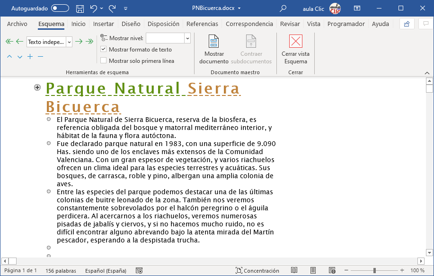This screenshot has width=434, height=276.
Task: Open the search (lupa) icon
Action: (x=282, y=8)
